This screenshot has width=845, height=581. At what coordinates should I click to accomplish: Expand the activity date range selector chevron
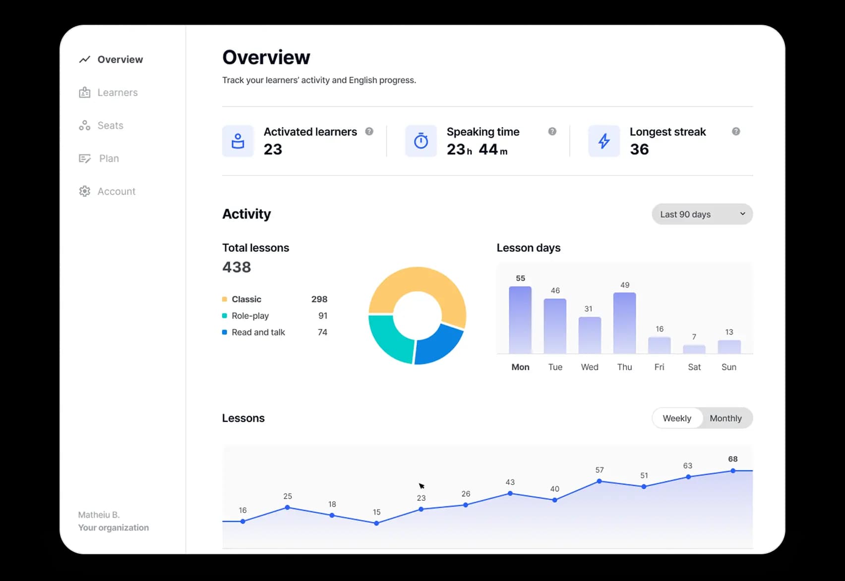click(742, 214)
